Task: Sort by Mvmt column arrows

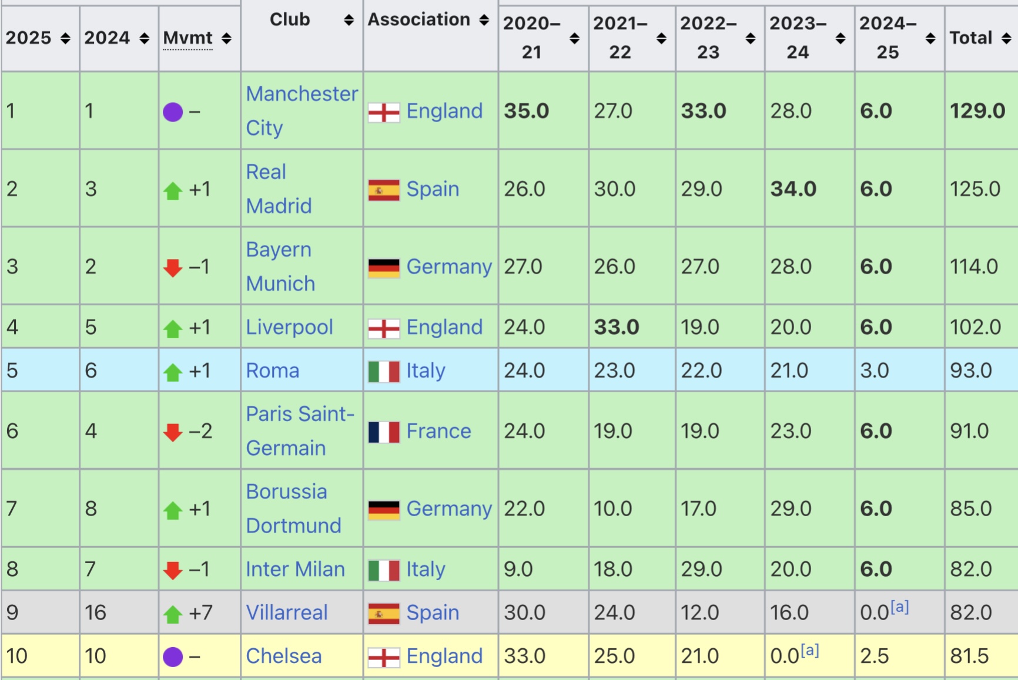Action: pyautogui.click(x=226, y=38)
